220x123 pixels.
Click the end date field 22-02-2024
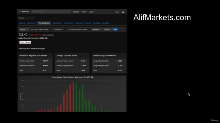coord(108,29)
